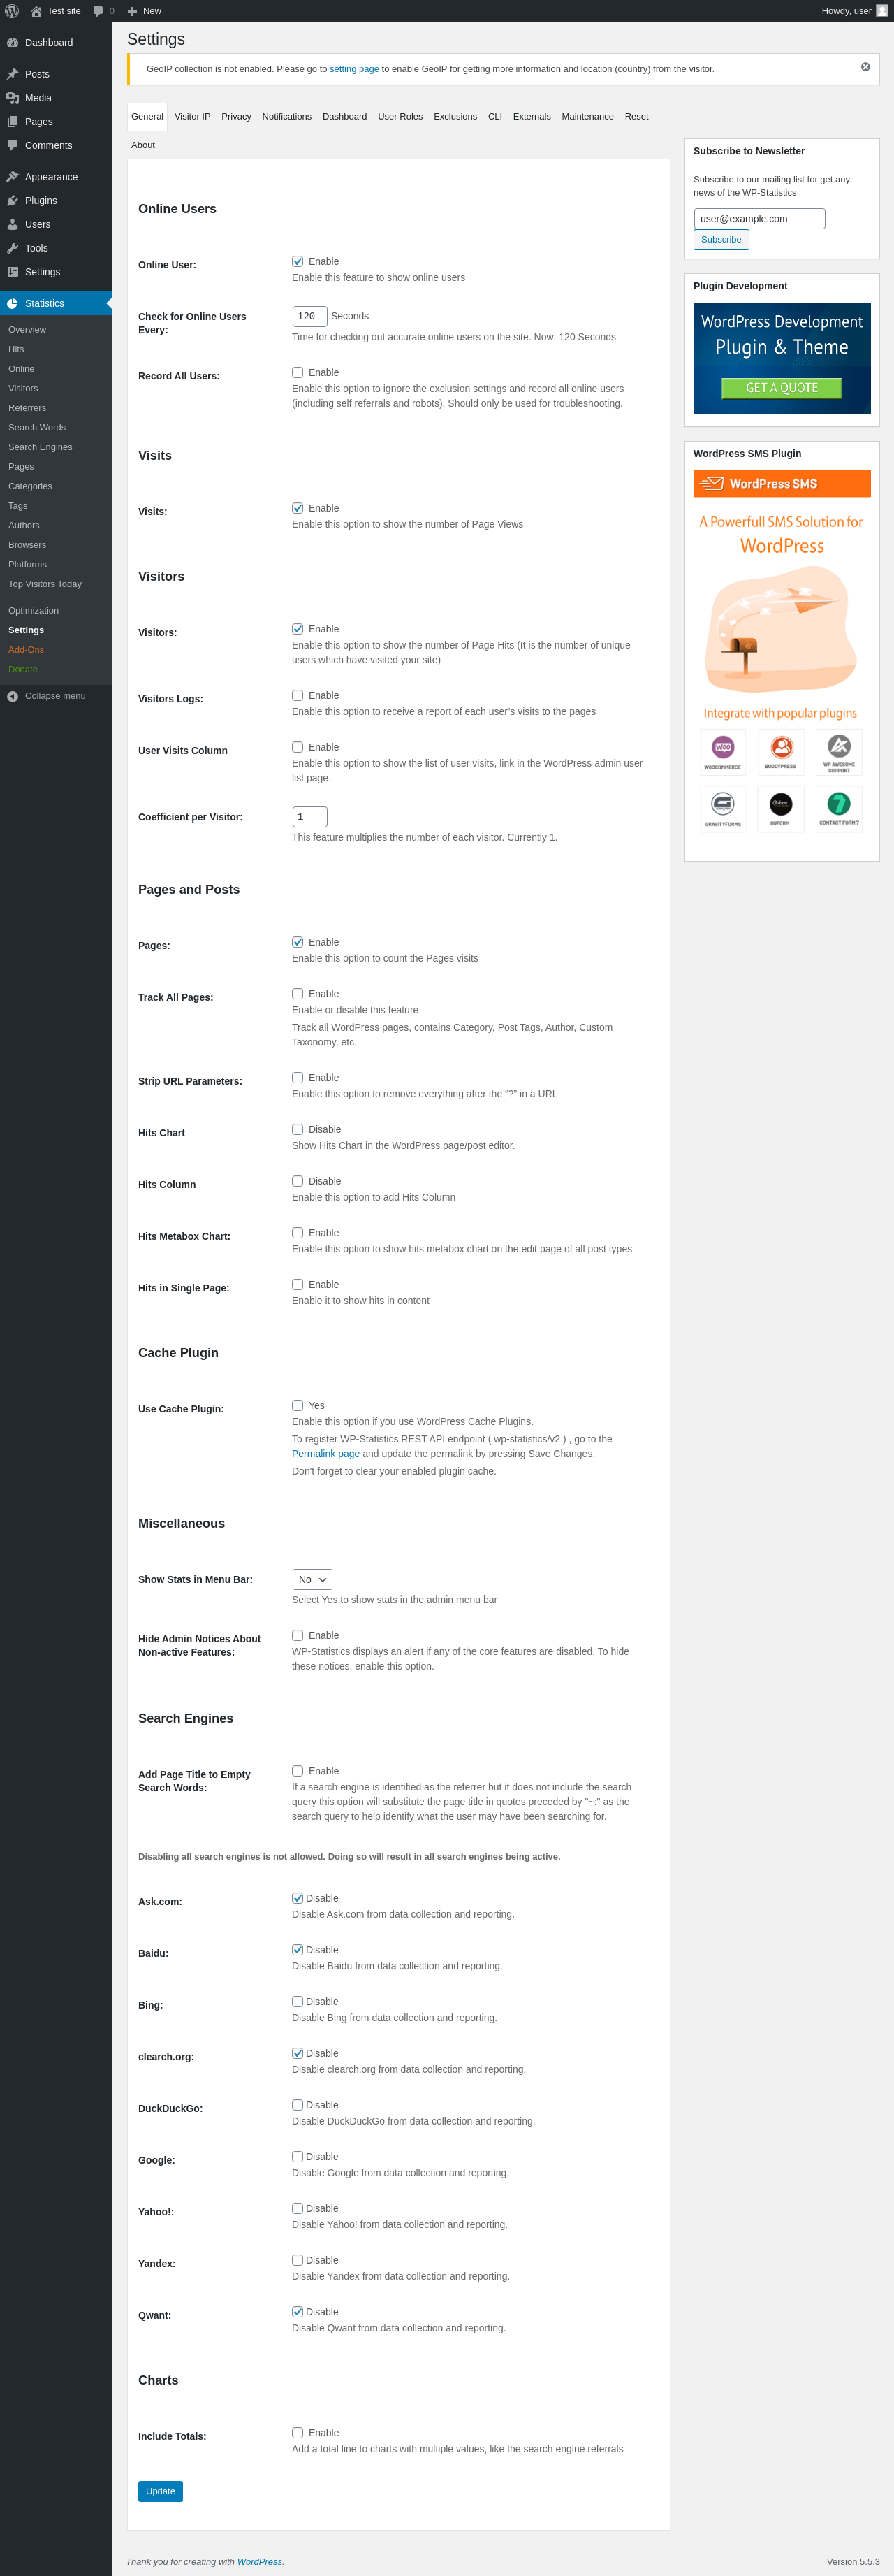Open the comments bubble in admin bar
The image size is (894, 2576).
pyautogui.click(x=99, y=11)
